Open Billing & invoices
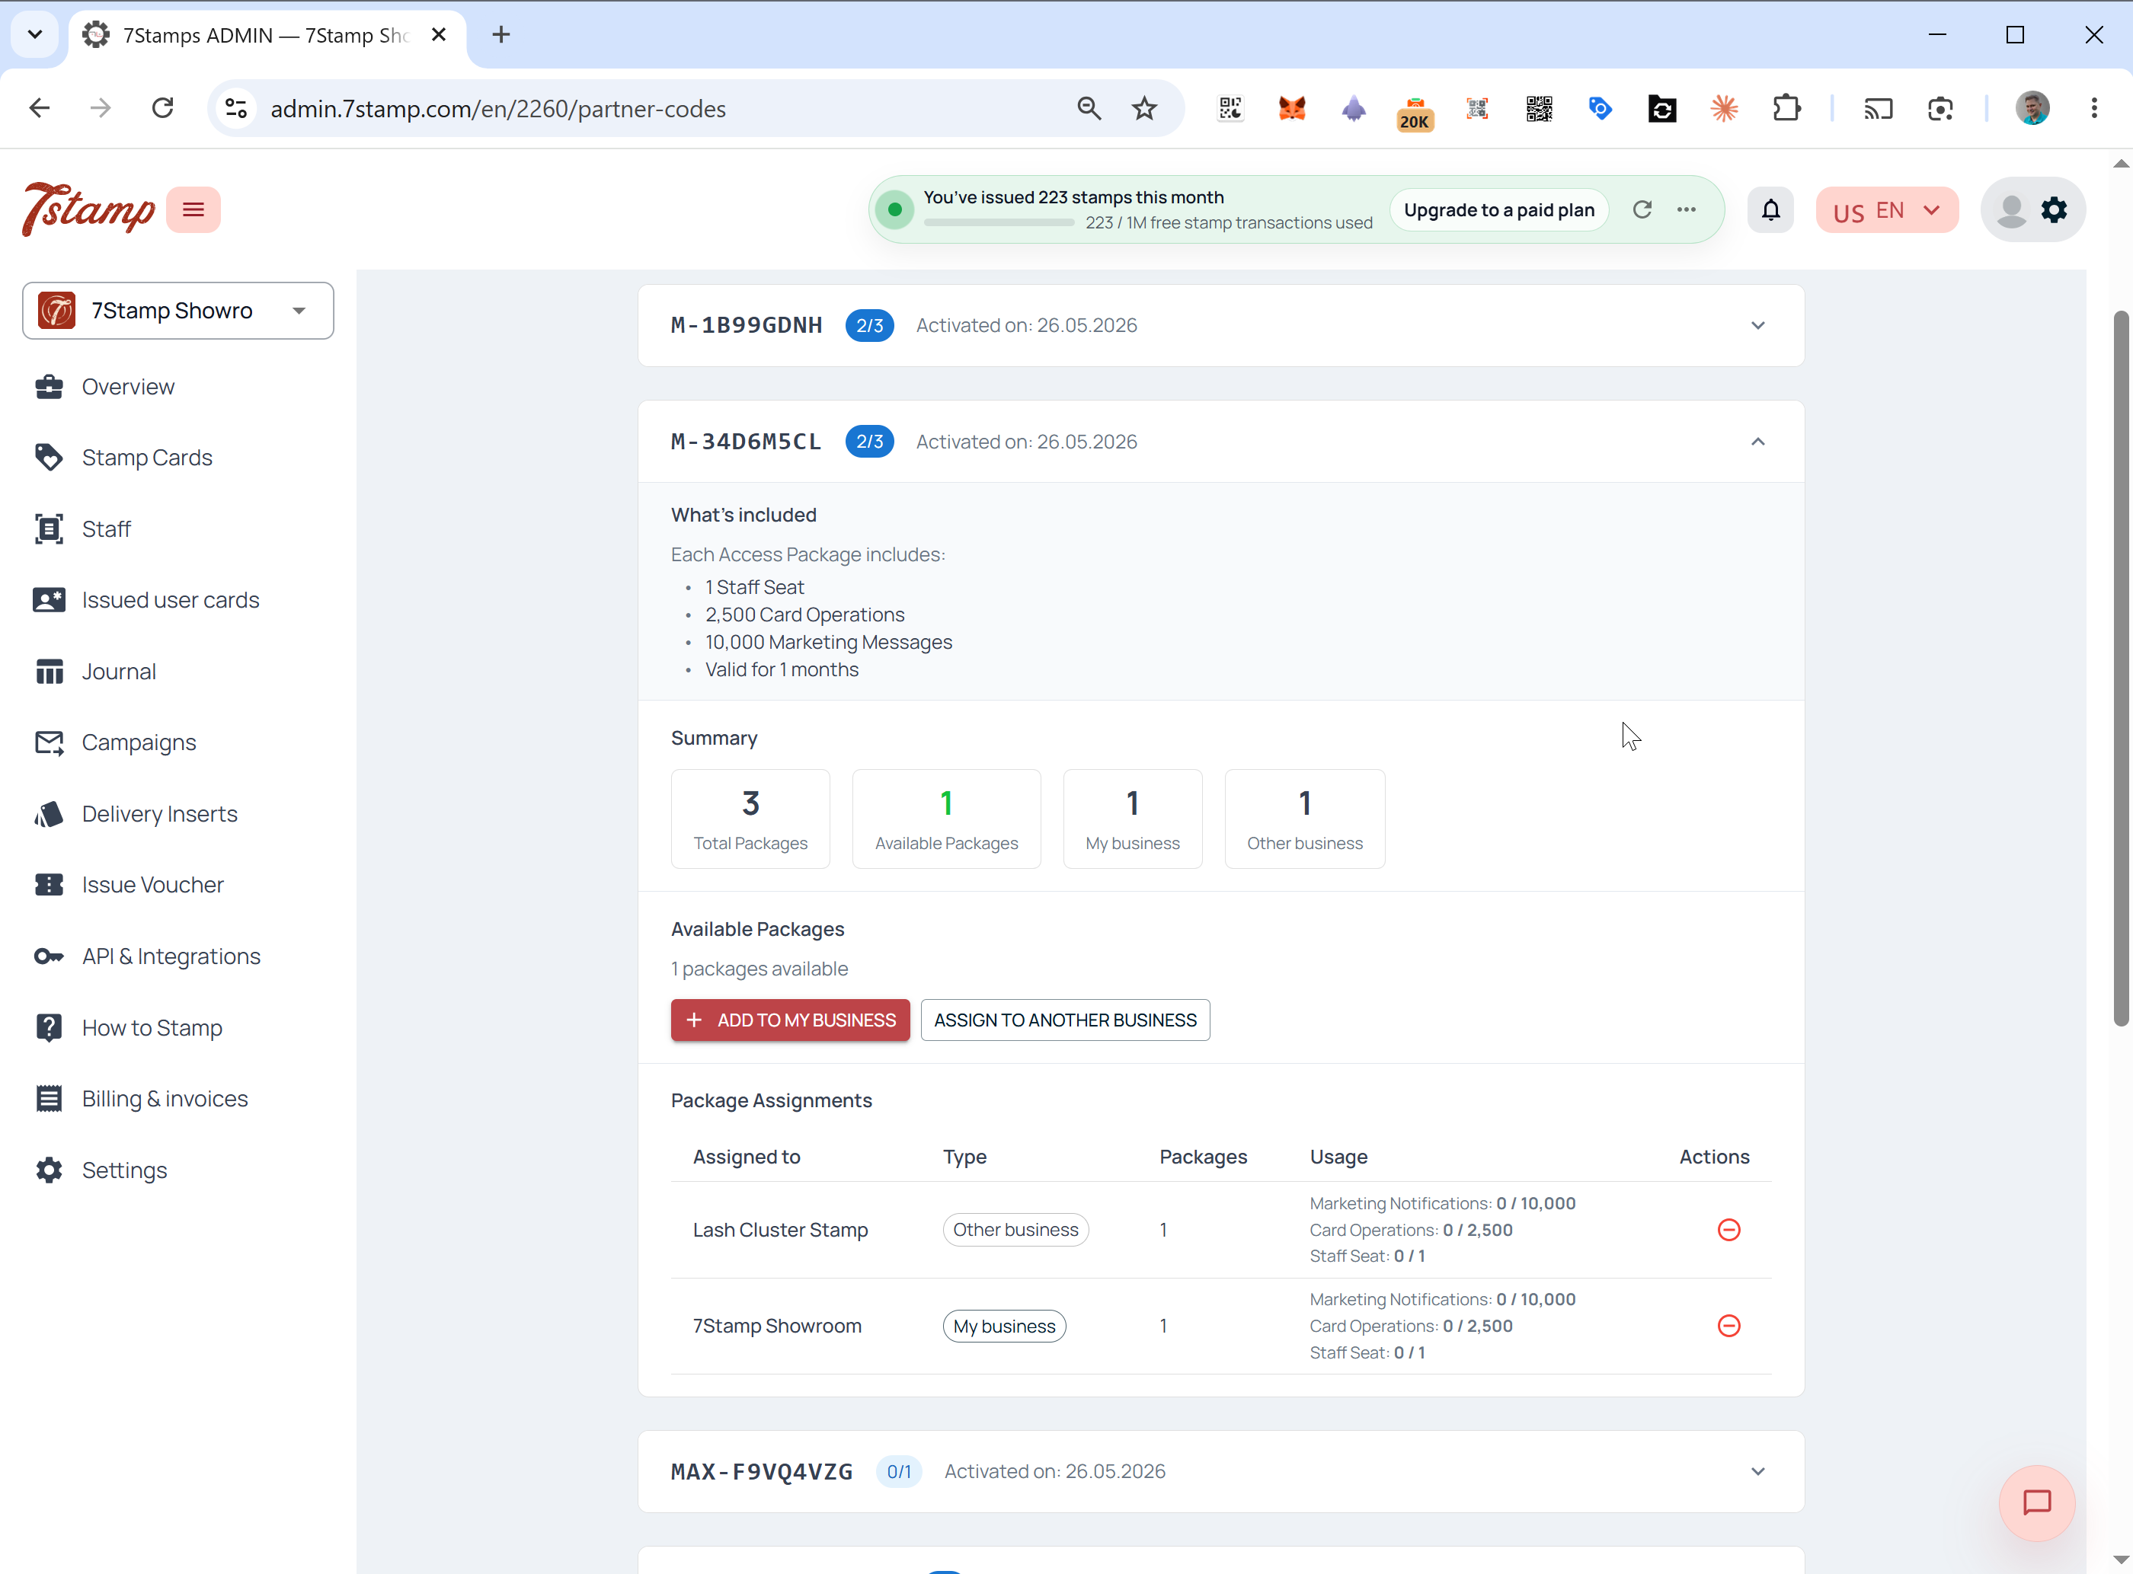2133x1574 pixels. tap(165, 1099)
